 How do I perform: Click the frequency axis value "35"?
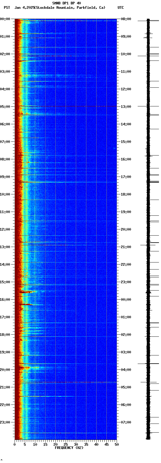86,445
